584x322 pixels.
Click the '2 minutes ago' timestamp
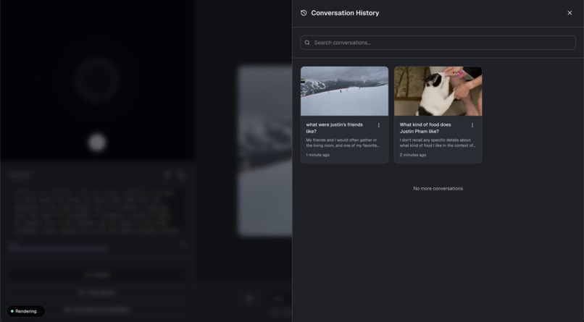pos(413,155)
